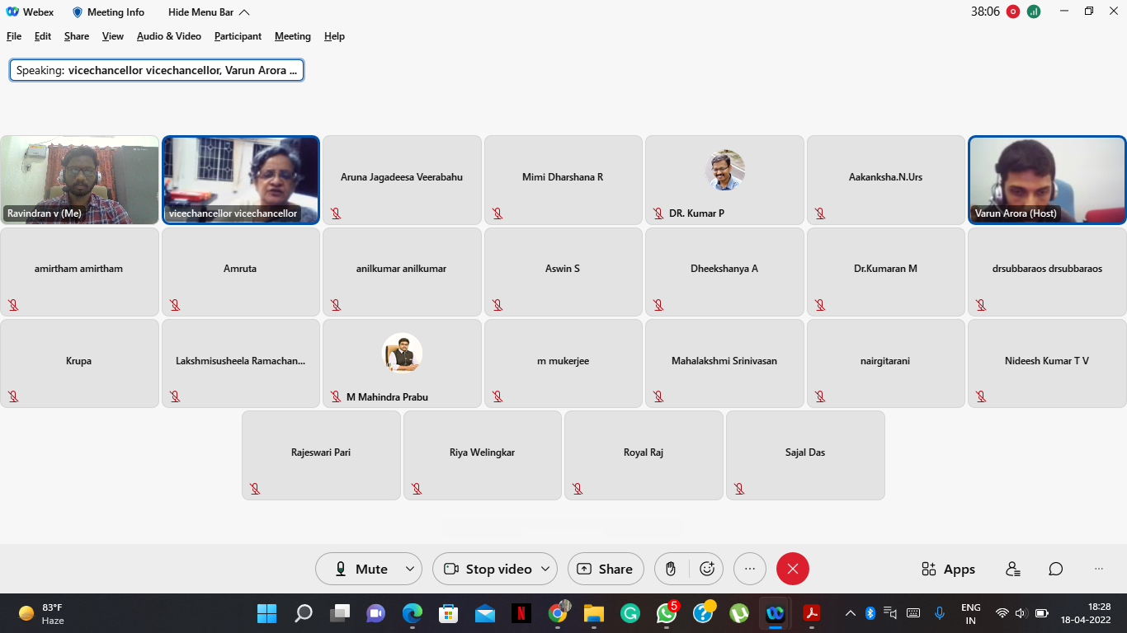Open uTorrent from the taskbar

coord(739,613)
